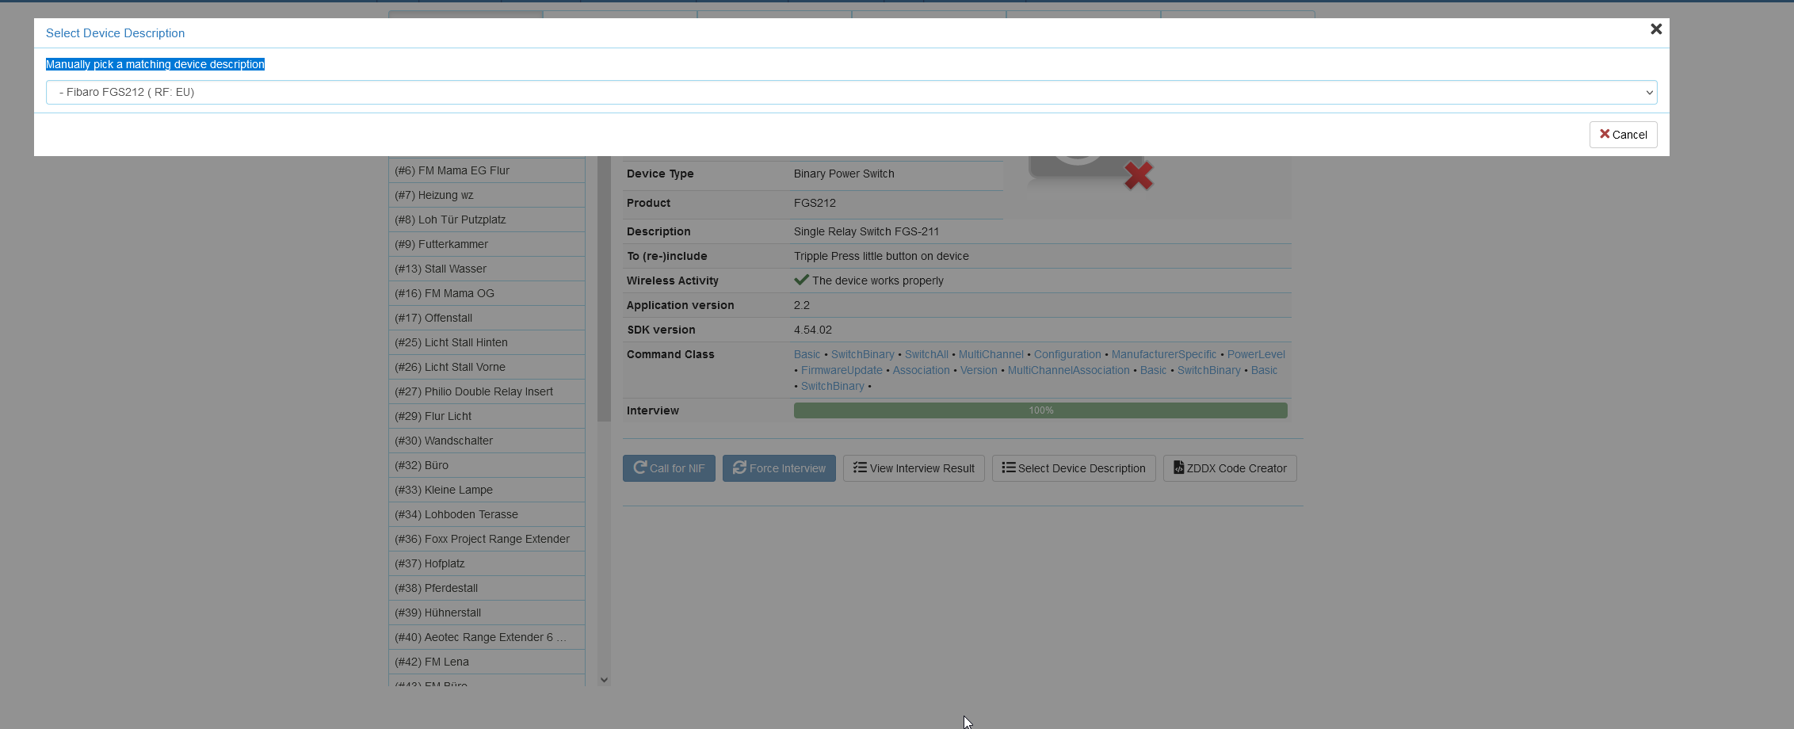The image size is (1794, 729).
Task: Select device (#42) FM Lena
Action: [x=487, y=662]
